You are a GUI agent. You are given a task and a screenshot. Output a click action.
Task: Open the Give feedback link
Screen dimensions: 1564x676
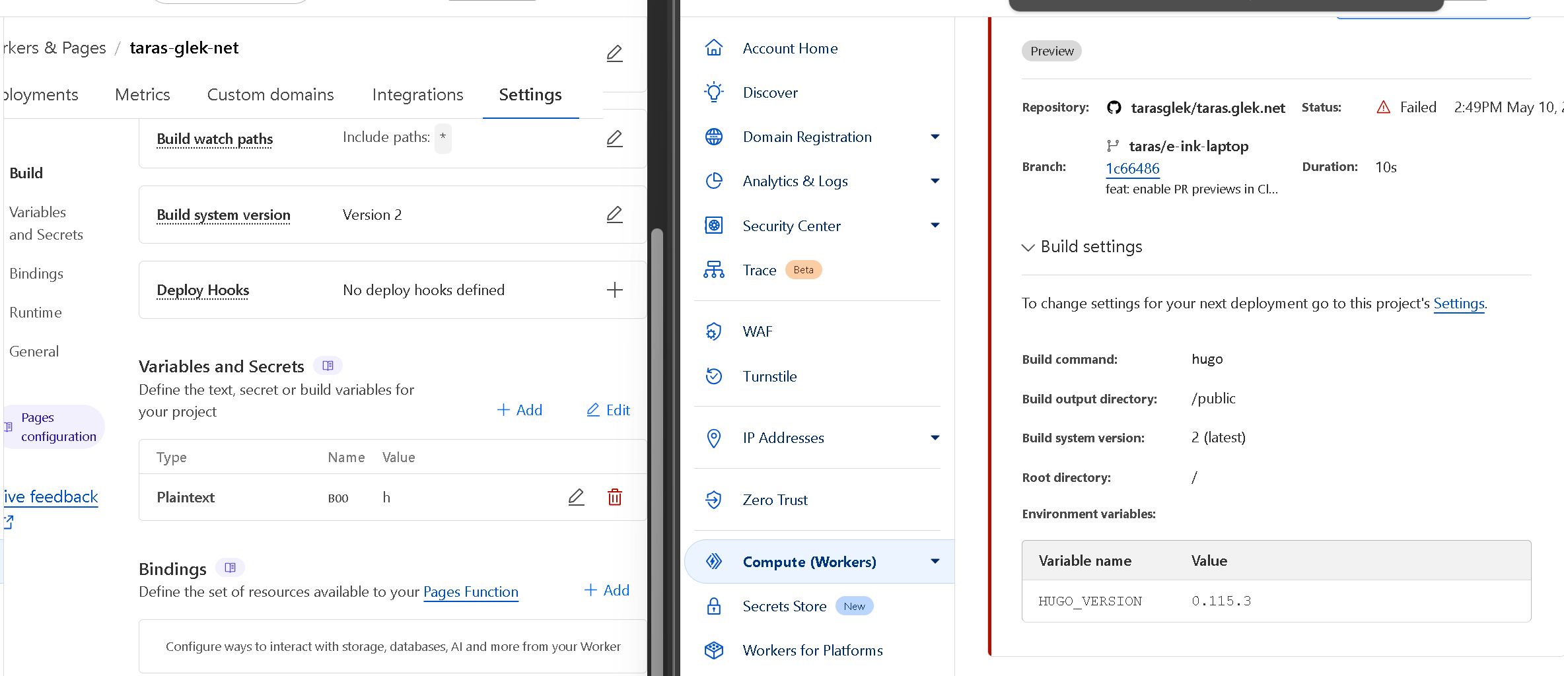coord(50,496)
